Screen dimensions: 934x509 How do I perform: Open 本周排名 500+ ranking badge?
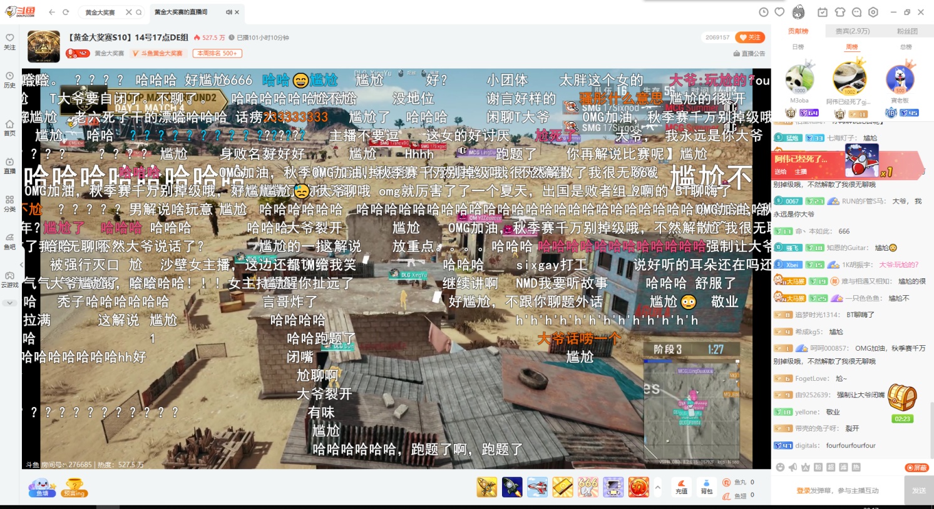point(217,53)
